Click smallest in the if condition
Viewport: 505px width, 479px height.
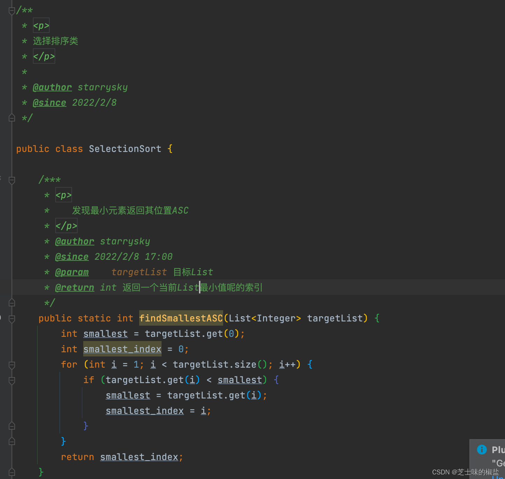click(240, 380)
